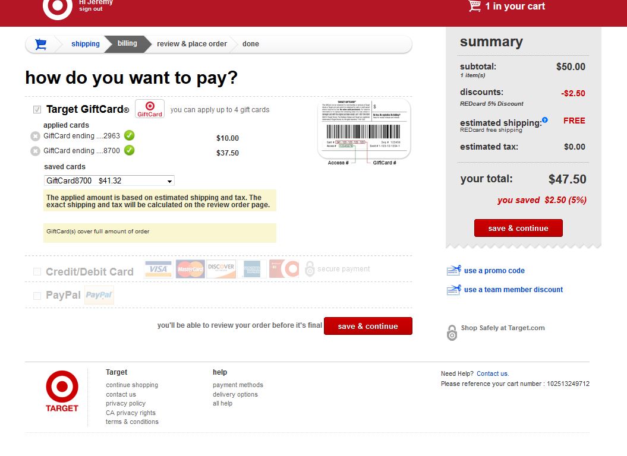627x456 pixels.
Task: Click the Target REDcard logo
Action: (x=284, y=269)
